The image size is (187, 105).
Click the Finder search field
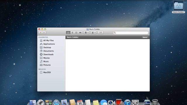(x=131, y=33)
